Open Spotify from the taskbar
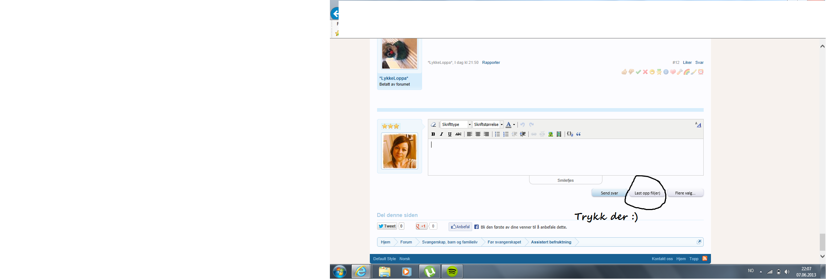This screenshot has height=279, width=826. click(x=452, y=271)
